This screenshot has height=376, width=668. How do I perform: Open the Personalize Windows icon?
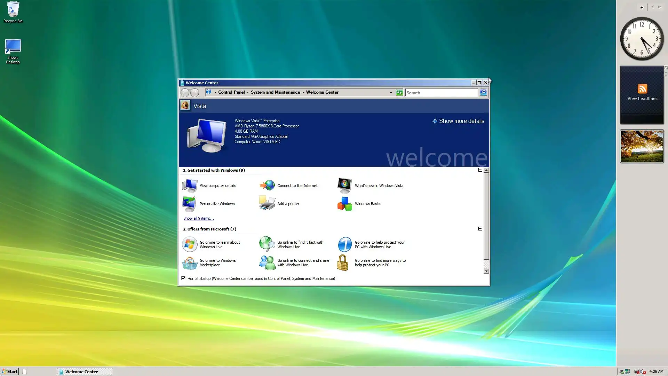coord(189,204)
